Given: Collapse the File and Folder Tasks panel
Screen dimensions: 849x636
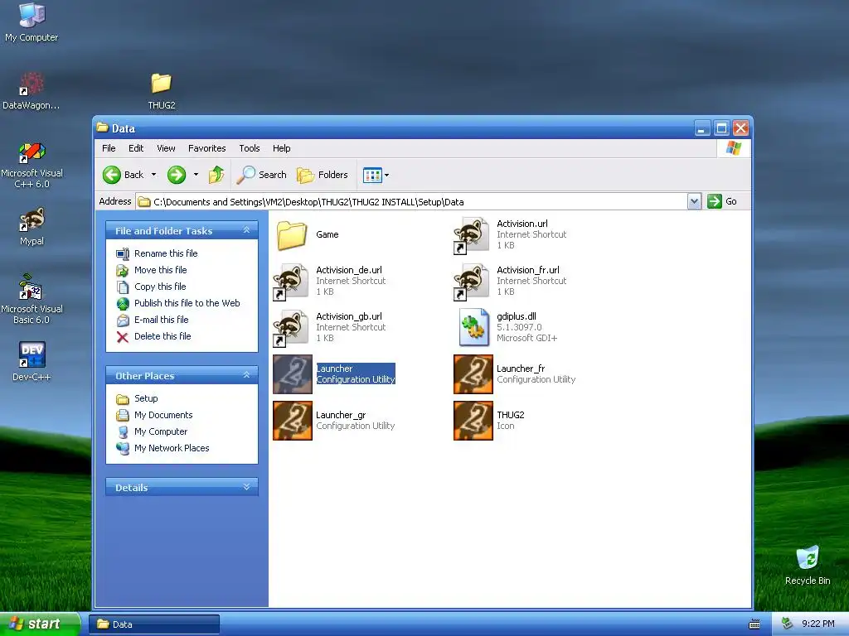Looking at the screenshot, I should pos(246,230).
